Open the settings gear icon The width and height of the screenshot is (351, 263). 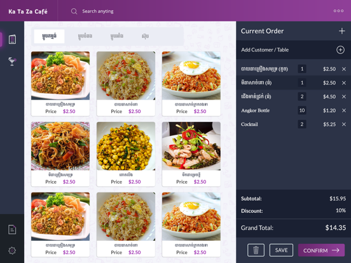(x=12, y=250)
